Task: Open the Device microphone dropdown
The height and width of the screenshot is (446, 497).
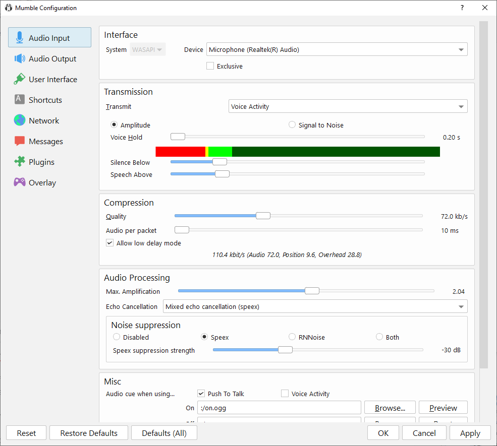Action: pos(337,49)
